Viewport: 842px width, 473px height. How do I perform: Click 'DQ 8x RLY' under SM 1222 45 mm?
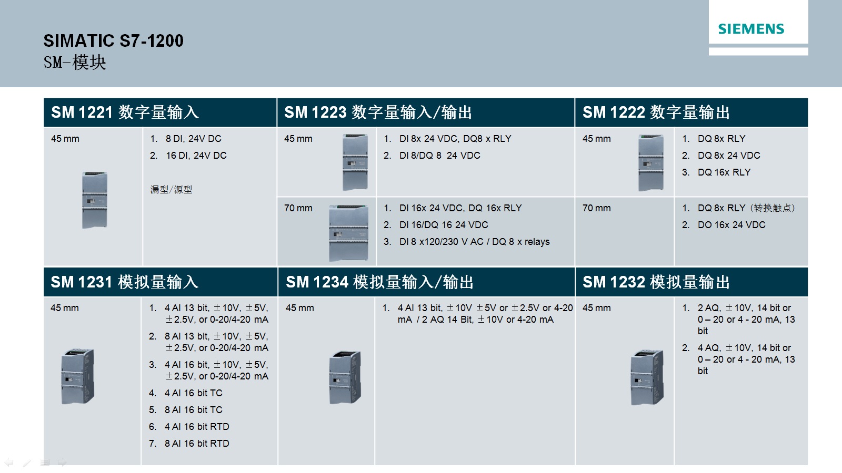[x=721, y=139]
